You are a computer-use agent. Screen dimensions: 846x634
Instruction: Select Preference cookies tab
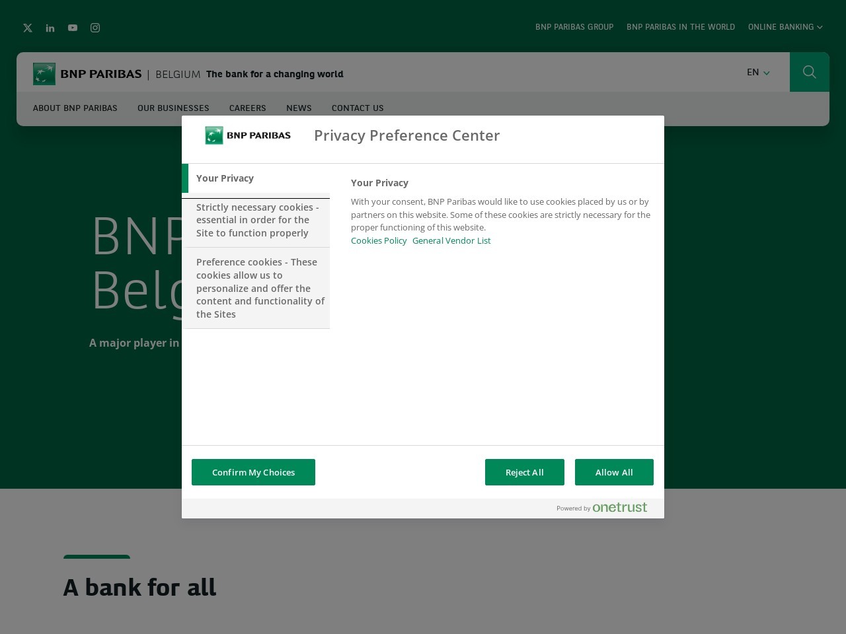coord(257,288)
